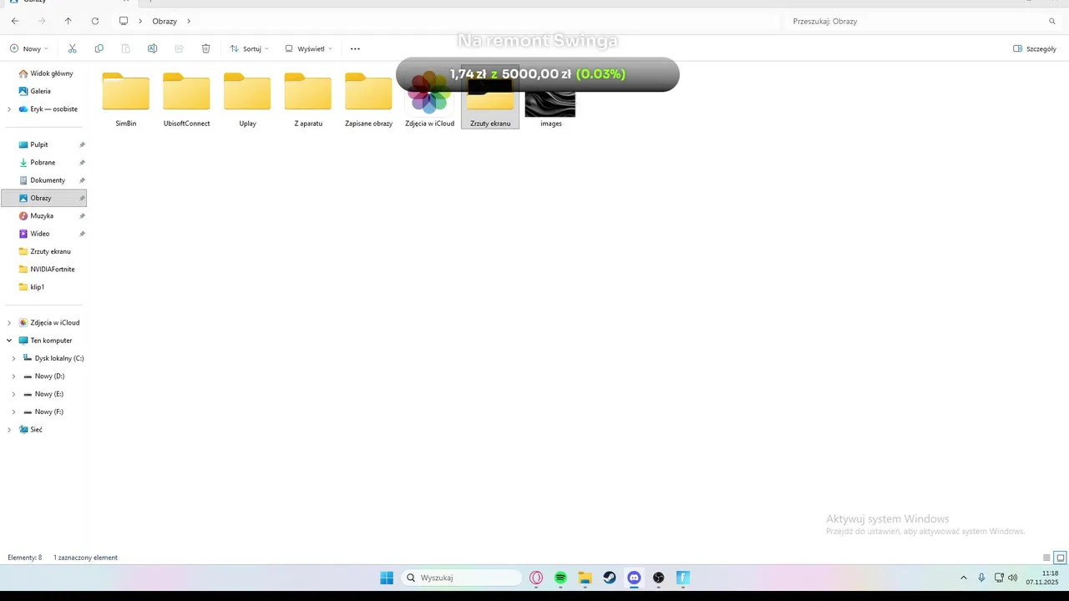The height and width of the screenshot is (601, 1069).
Task: Click the volume speaker tray icon
Action: point(1013,578)
